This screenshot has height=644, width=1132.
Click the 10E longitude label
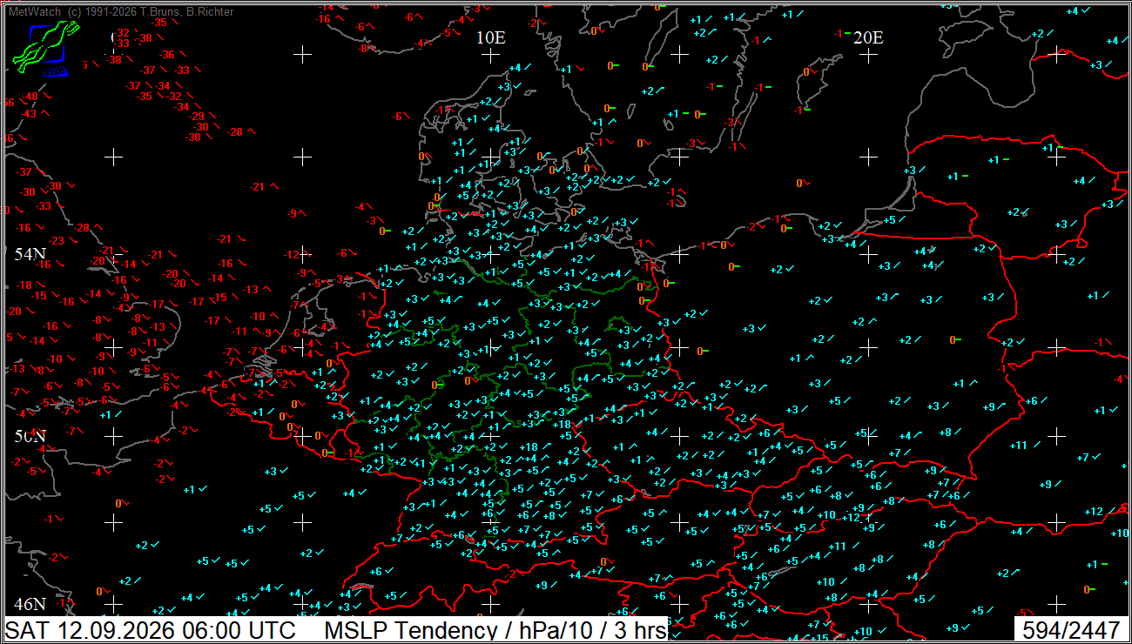click(491, 37)
